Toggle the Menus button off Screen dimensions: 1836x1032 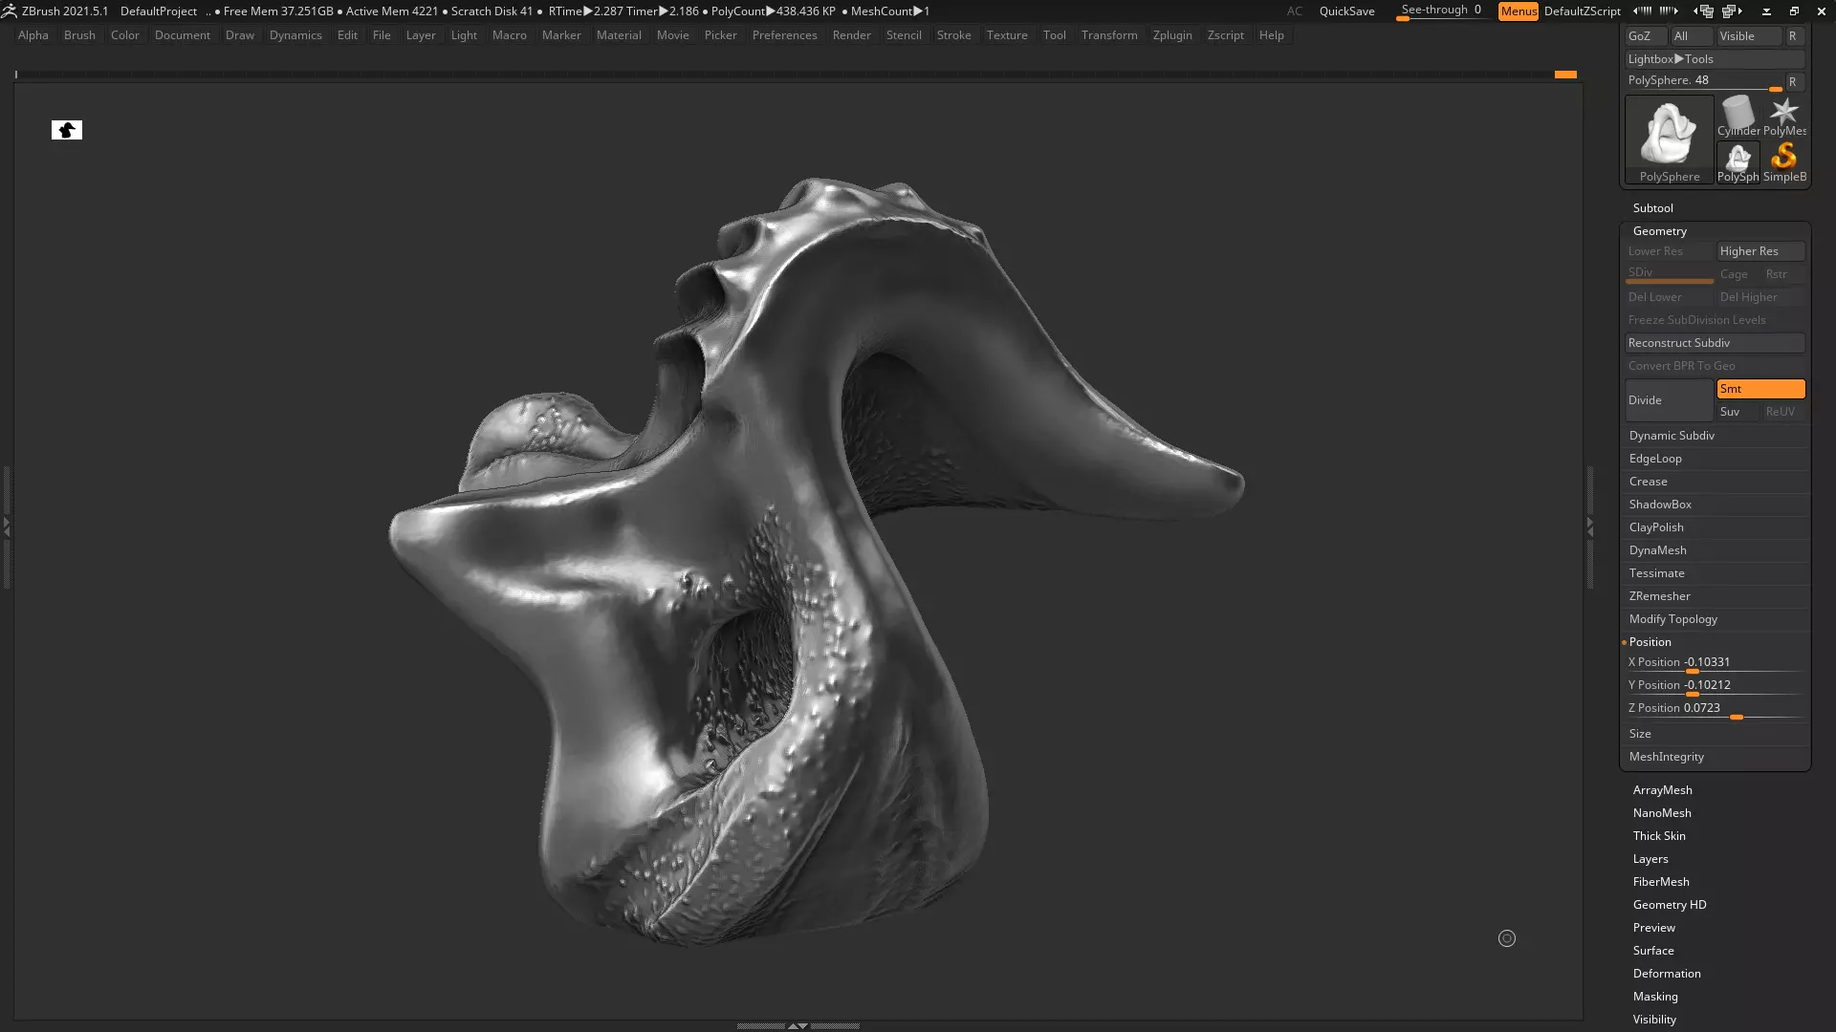[x=1518, y=11]
